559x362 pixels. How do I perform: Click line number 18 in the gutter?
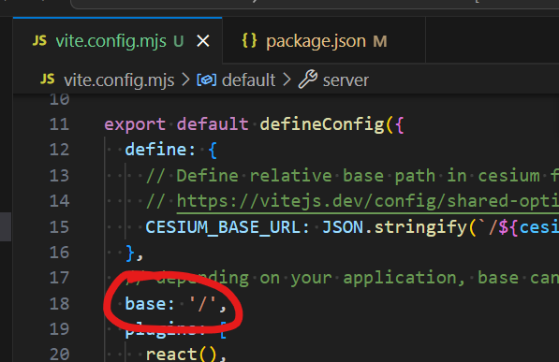pyautogui.click(x=59, y=304)
